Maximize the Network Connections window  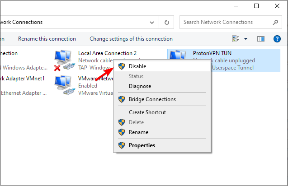[x=257, y=6]
